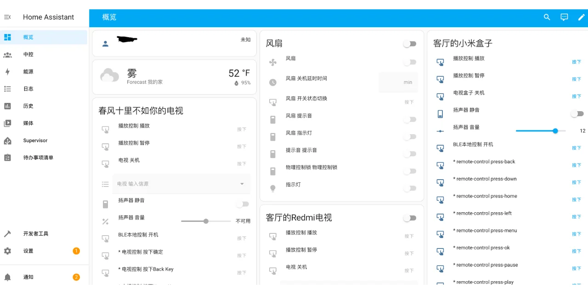Open the edit pencil icon on dashboard
The image size is (588, 294).
pyautogui.click(x=581, y=17)
